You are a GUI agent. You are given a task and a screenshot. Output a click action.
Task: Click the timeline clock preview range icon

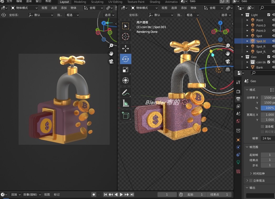point(181,195)
